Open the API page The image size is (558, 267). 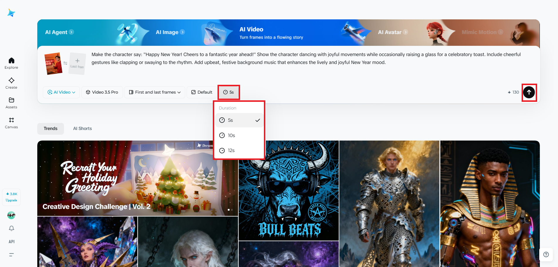pyautogui.click(x=11, y=241)
